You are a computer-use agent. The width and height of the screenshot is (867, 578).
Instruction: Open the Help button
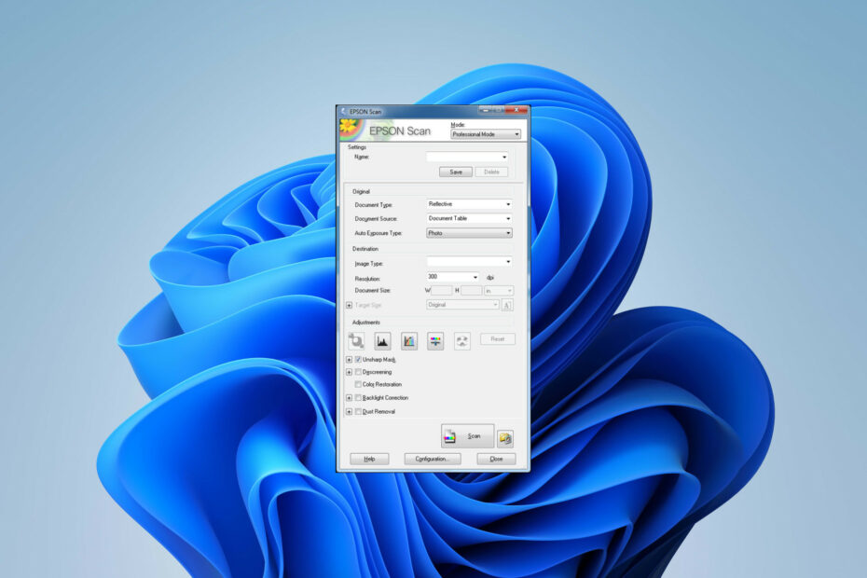pos(369,459)
